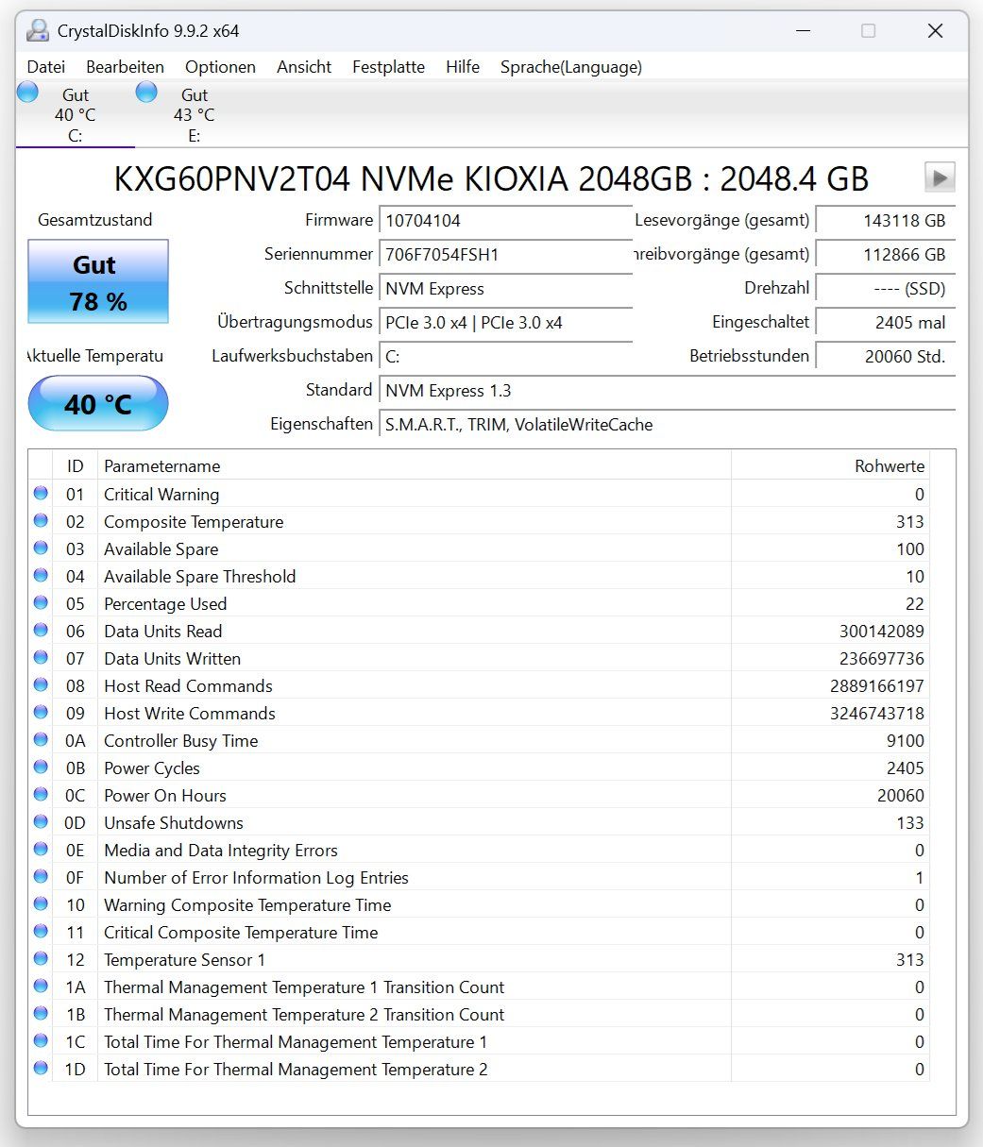The width and height of the screenshot is (983, 1147).
Task: Click drive title KXG60PNV2T04 NVMe KIOXIA 2048GB
Action: 491,178
